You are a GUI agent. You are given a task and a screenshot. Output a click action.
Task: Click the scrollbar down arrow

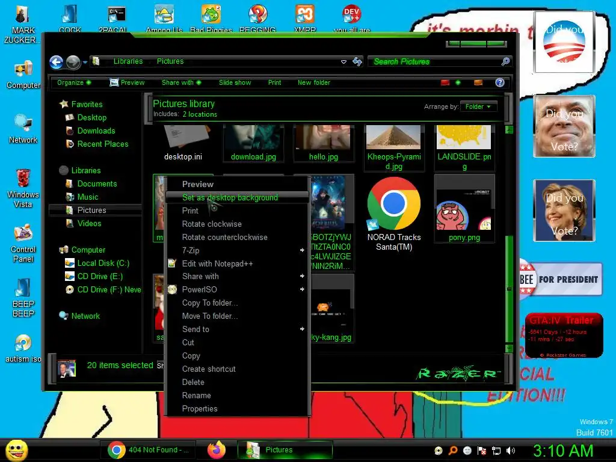(509, 348)
